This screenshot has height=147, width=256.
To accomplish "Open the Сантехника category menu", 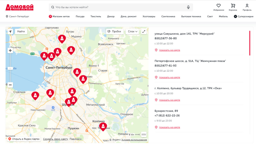I will point(168,16).
